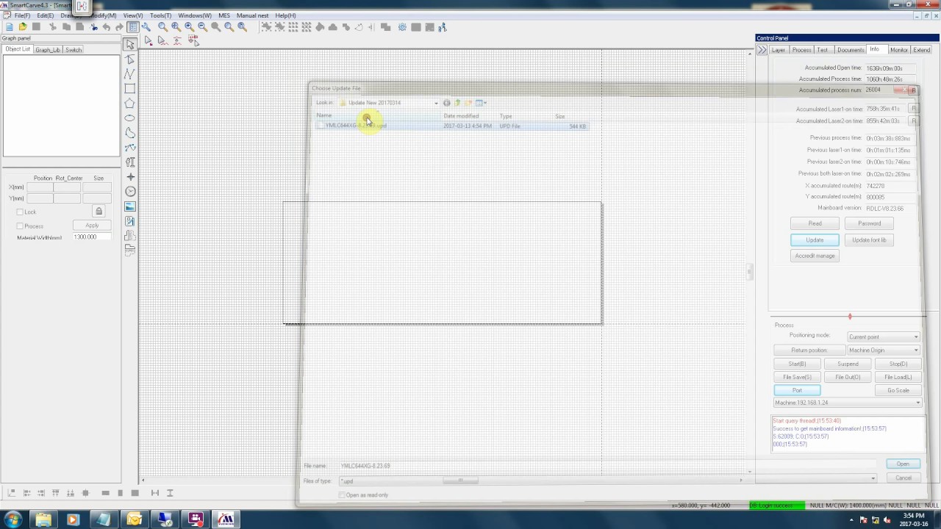This screenshot has height=529, width=941.
Task: Click the Go Scale button
Action: [x=898, y=390]
